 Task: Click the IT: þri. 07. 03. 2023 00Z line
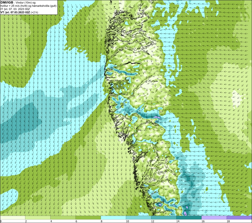click(15, 9)
